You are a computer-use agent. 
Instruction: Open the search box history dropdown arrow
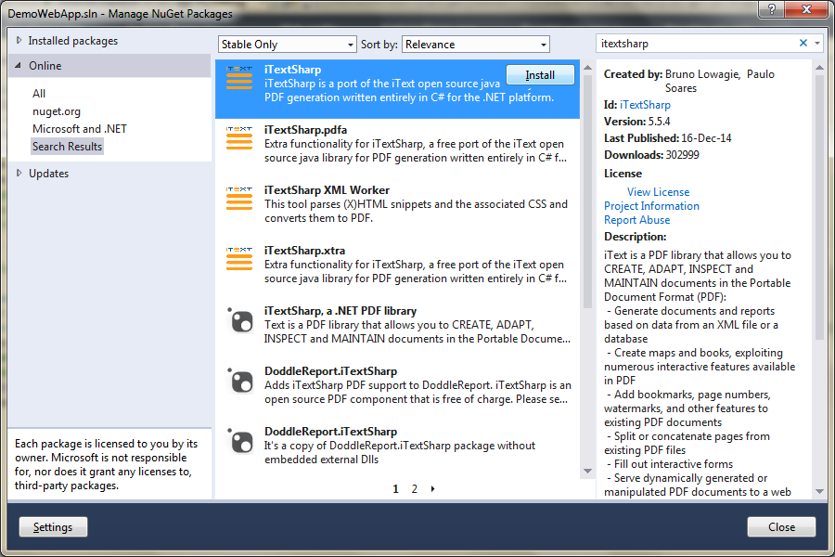(x=816, y=44)
